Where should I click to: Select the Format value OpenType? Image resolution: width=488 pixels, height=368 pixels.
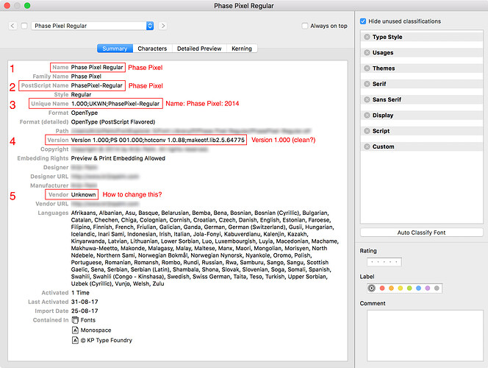click(x=85, y=113)
